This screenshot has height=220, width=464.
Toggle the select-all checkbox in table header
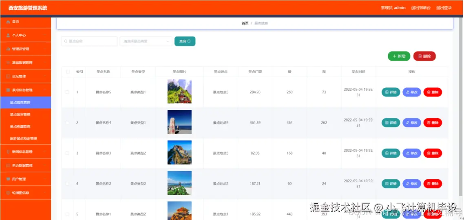pos(67,72)
